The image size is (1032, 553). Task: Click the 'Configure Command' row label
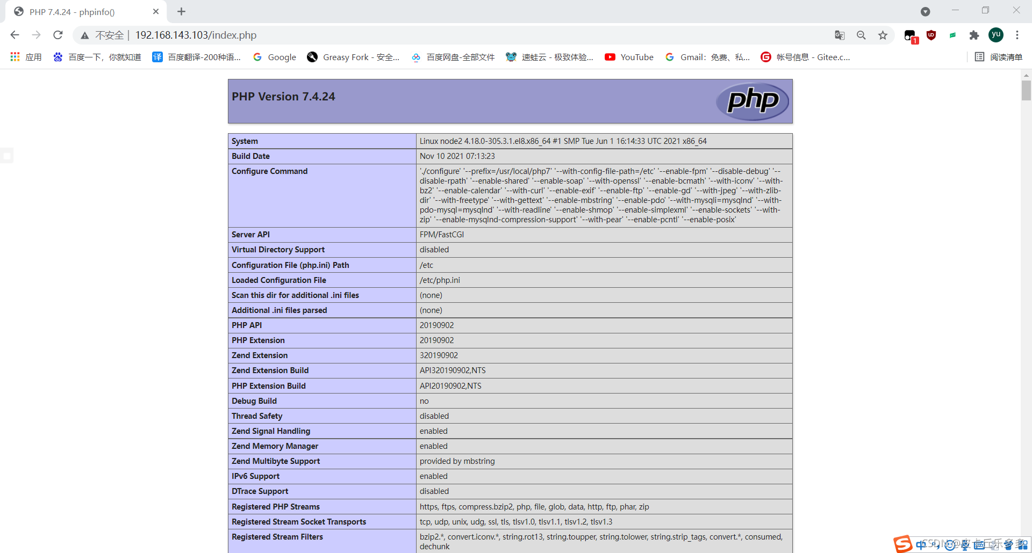(x=269, y=171)
